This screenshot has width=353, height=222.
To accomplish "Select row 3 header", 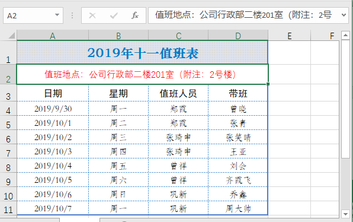I will (x=8, y=93).
